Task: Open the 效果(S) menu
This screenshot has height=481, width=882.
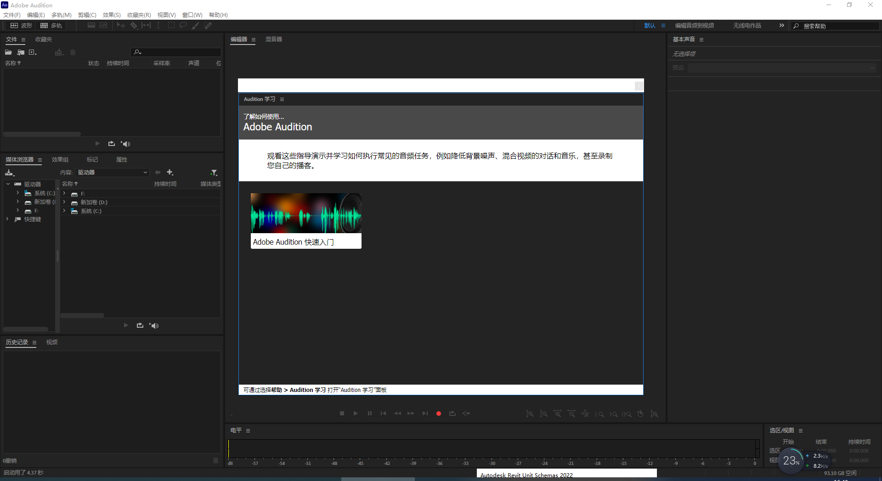Action: point(111,15)
